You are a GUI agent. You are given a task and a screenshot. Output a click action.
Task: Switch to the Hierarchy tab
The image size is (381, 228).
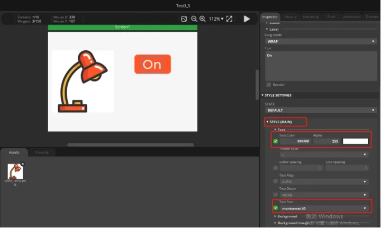click(x=310, y=17)
